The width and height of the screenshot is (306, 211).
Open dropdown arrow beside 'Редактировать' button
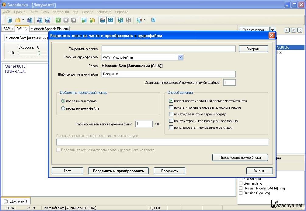point(273,30)
